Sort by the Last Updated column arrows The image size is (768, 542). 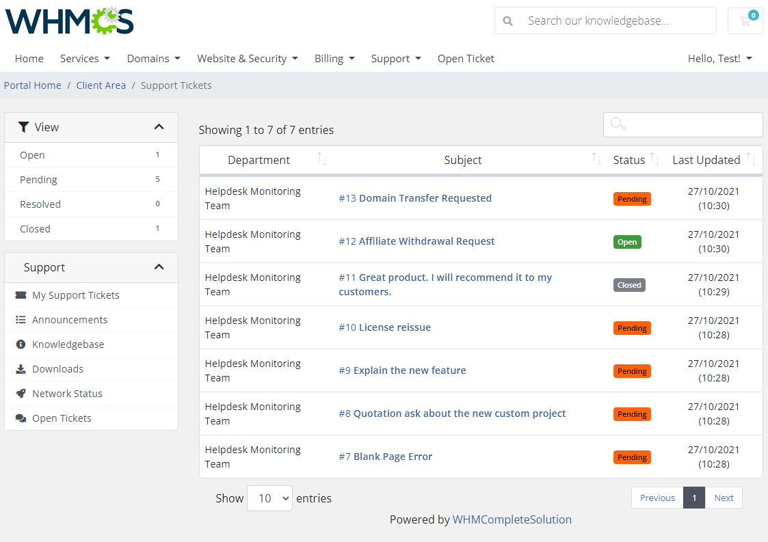751,159
